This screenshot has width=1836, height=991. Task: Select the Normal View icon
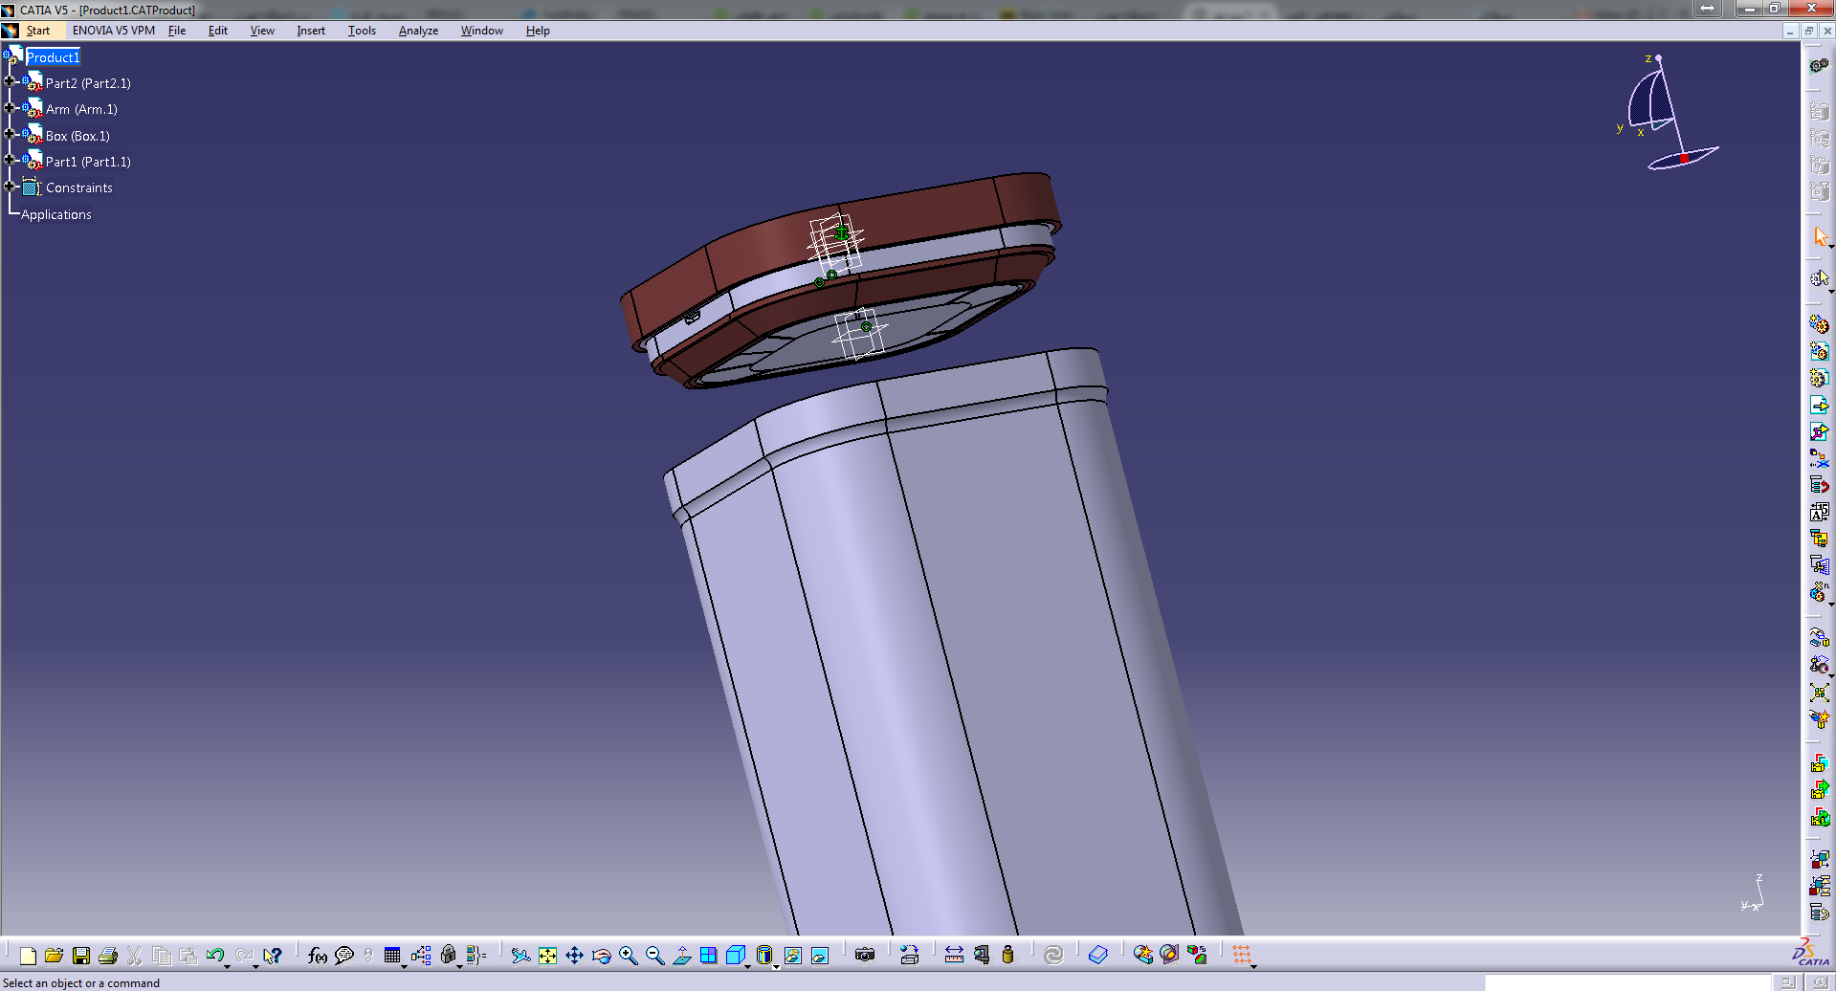681,955
